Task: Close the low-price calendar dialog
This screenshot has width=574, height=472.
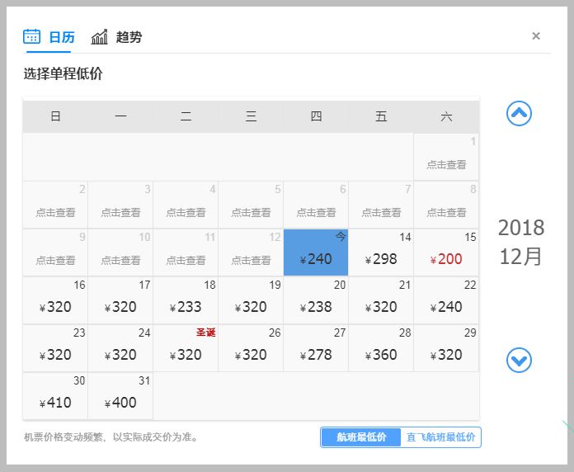Action: click(x=536, y=35)
